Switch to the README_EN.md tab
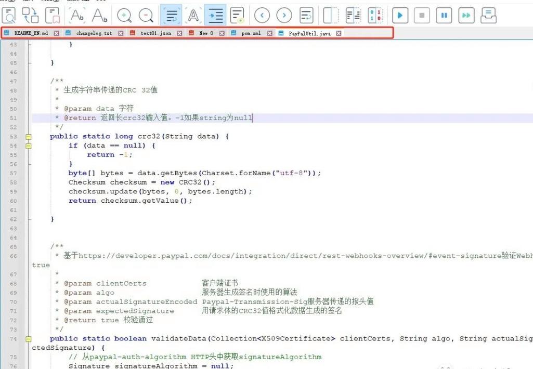 coord(31,33)
